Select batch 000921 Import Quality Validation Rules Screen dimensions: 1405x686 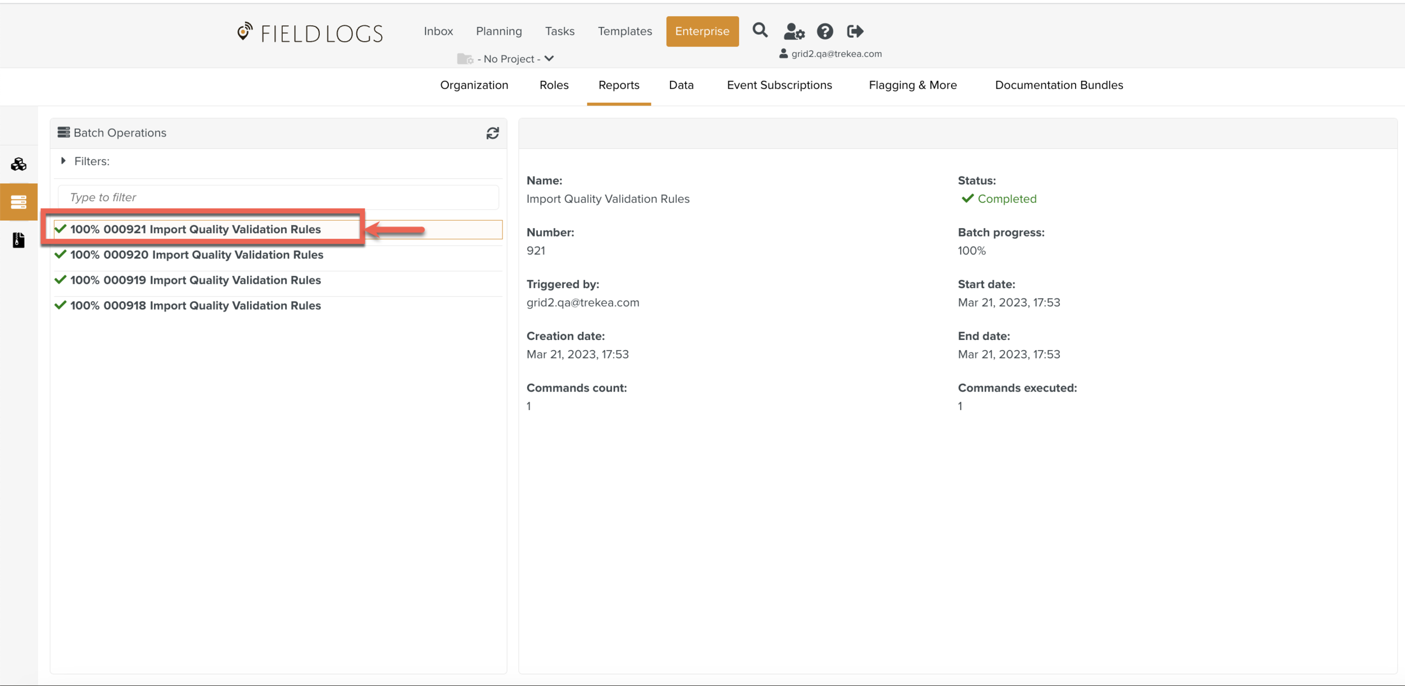278,229
